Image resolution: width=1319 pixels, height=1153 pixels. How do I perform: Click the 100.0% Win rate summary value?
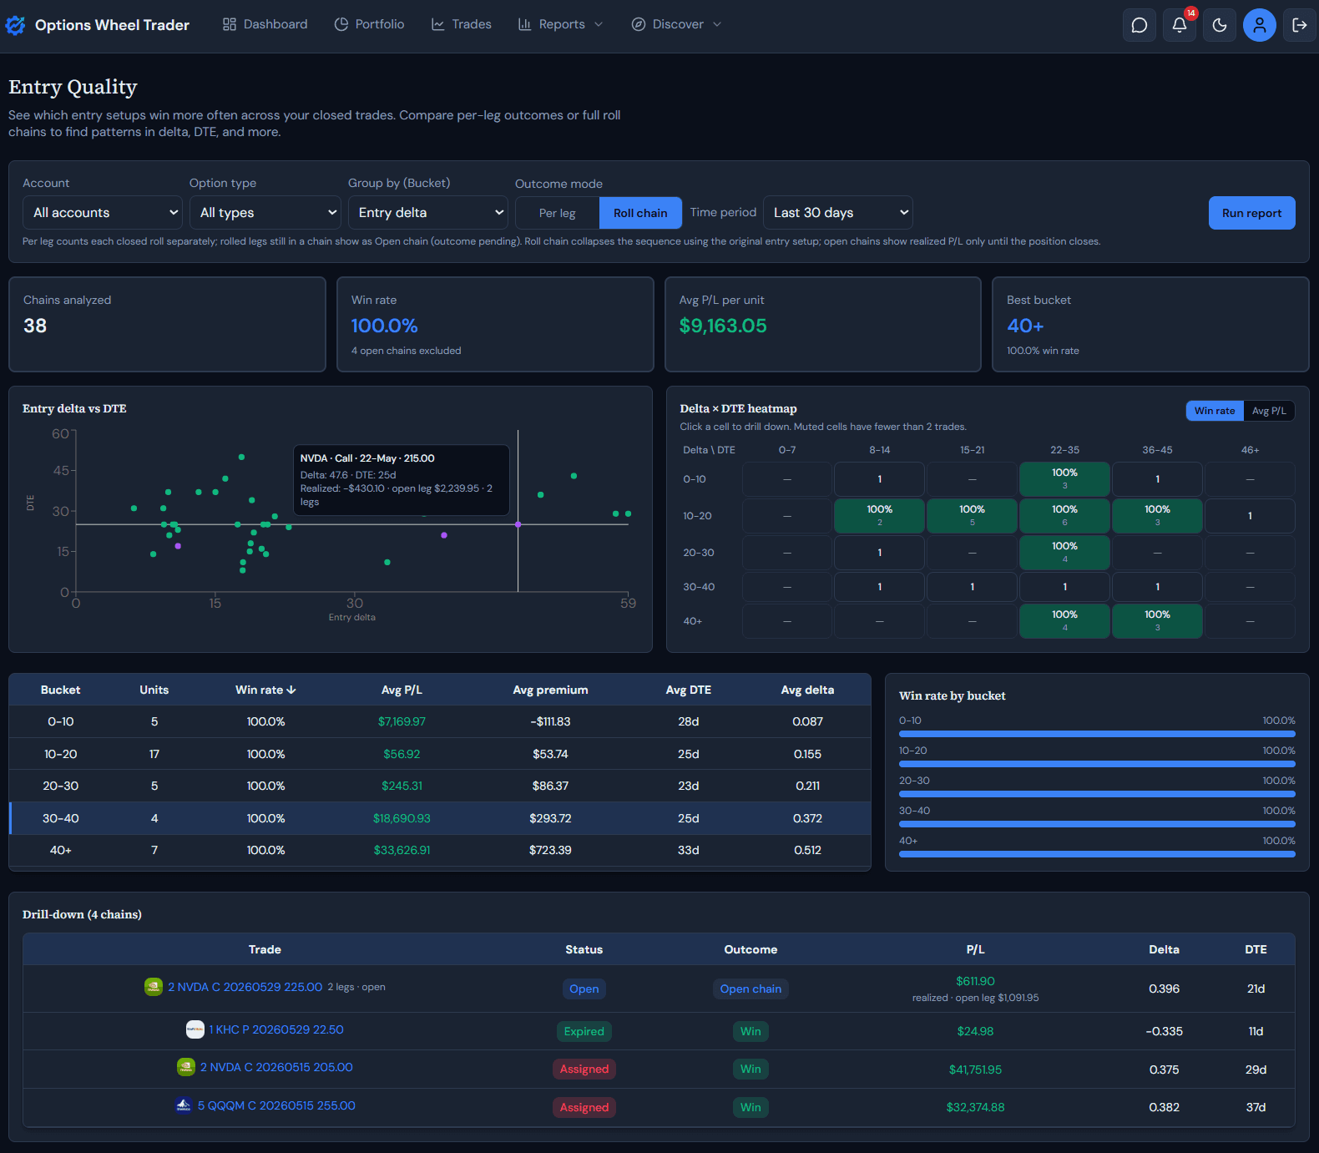[x=384, y=326]
